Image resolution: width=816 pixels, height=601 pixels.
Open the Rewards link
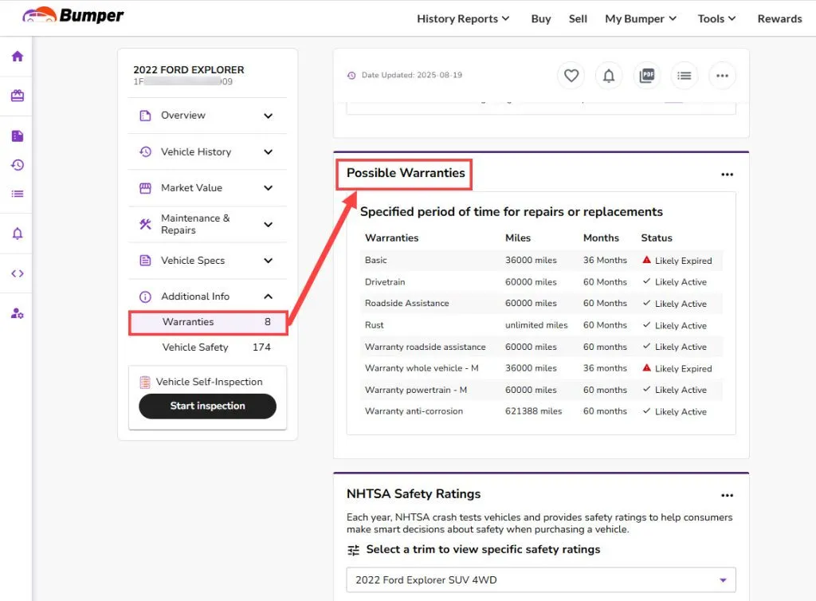click(x=779, y=19)
